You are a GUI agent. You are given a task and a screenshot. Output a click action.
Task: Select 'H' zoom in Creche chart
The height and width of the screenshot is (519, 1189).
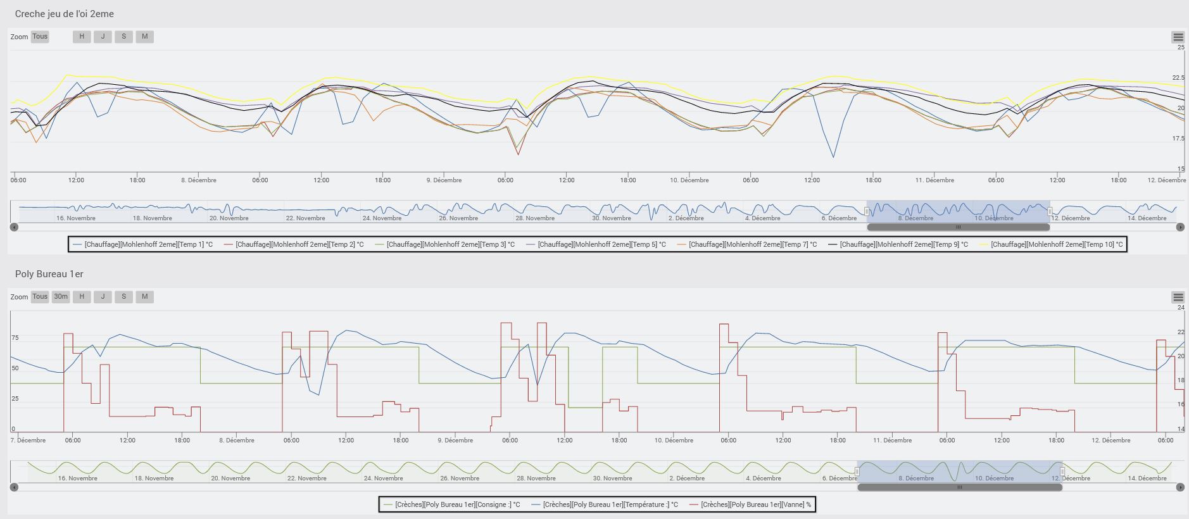[x=82, y=37]
